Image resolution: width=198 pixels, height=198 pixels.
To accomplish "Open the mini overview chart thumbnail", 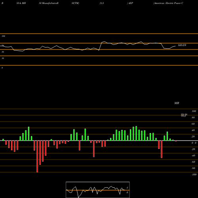I will [98, 190].
